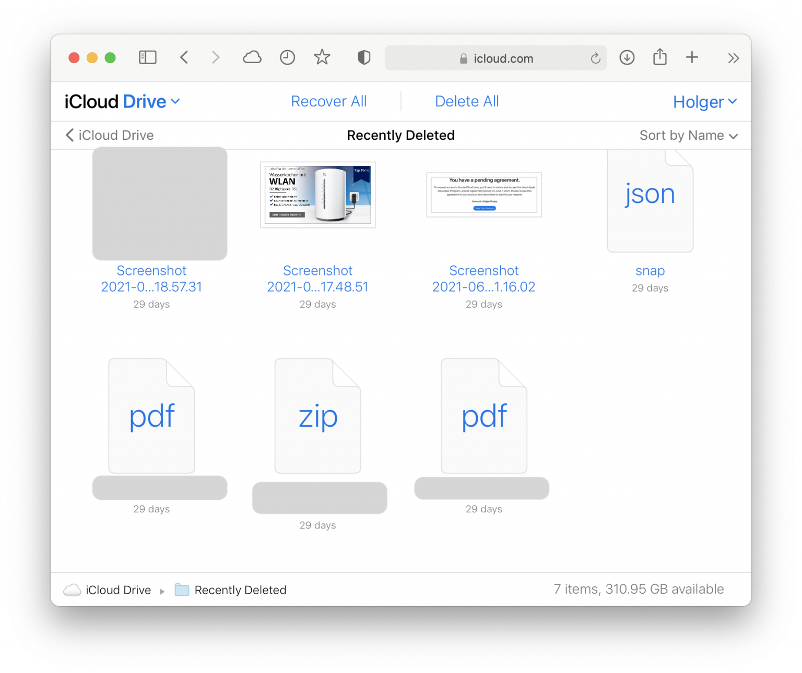Click file name Screenshot 2021-0...17.48.51
The height and width of the screenshot is (673, 802).
(318, 279)
